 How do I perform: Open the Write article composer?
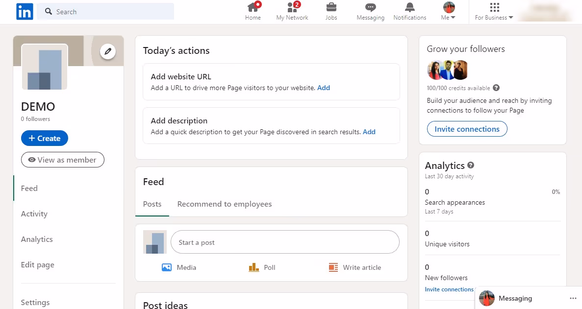coord(355,267)
